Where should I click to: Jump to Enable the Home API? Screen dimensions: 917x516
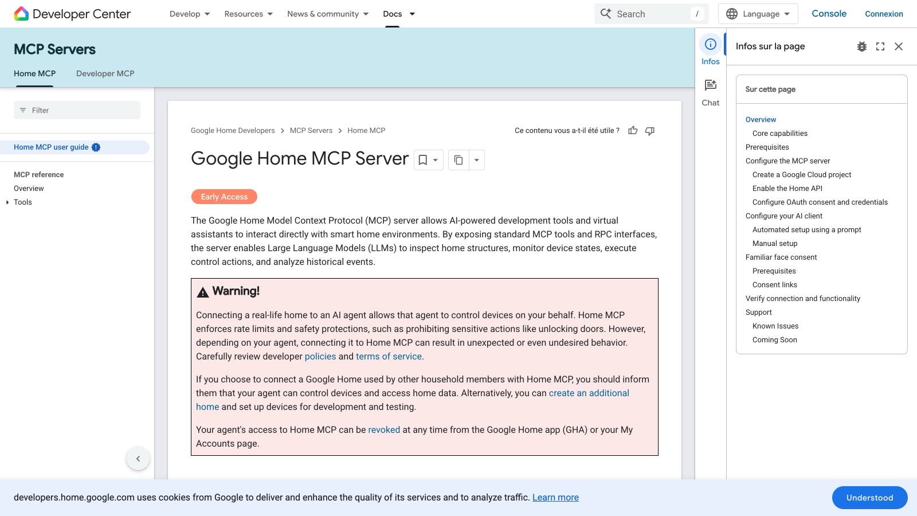[x=787, y=189]
